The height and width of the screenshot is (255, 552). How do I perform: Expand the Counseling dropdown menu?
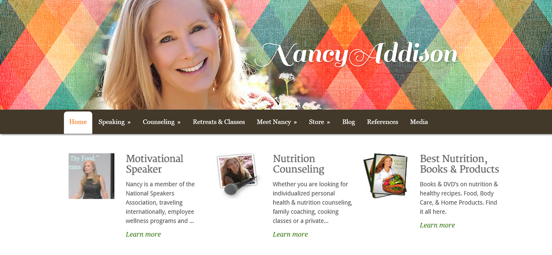[x=162, y=122]
